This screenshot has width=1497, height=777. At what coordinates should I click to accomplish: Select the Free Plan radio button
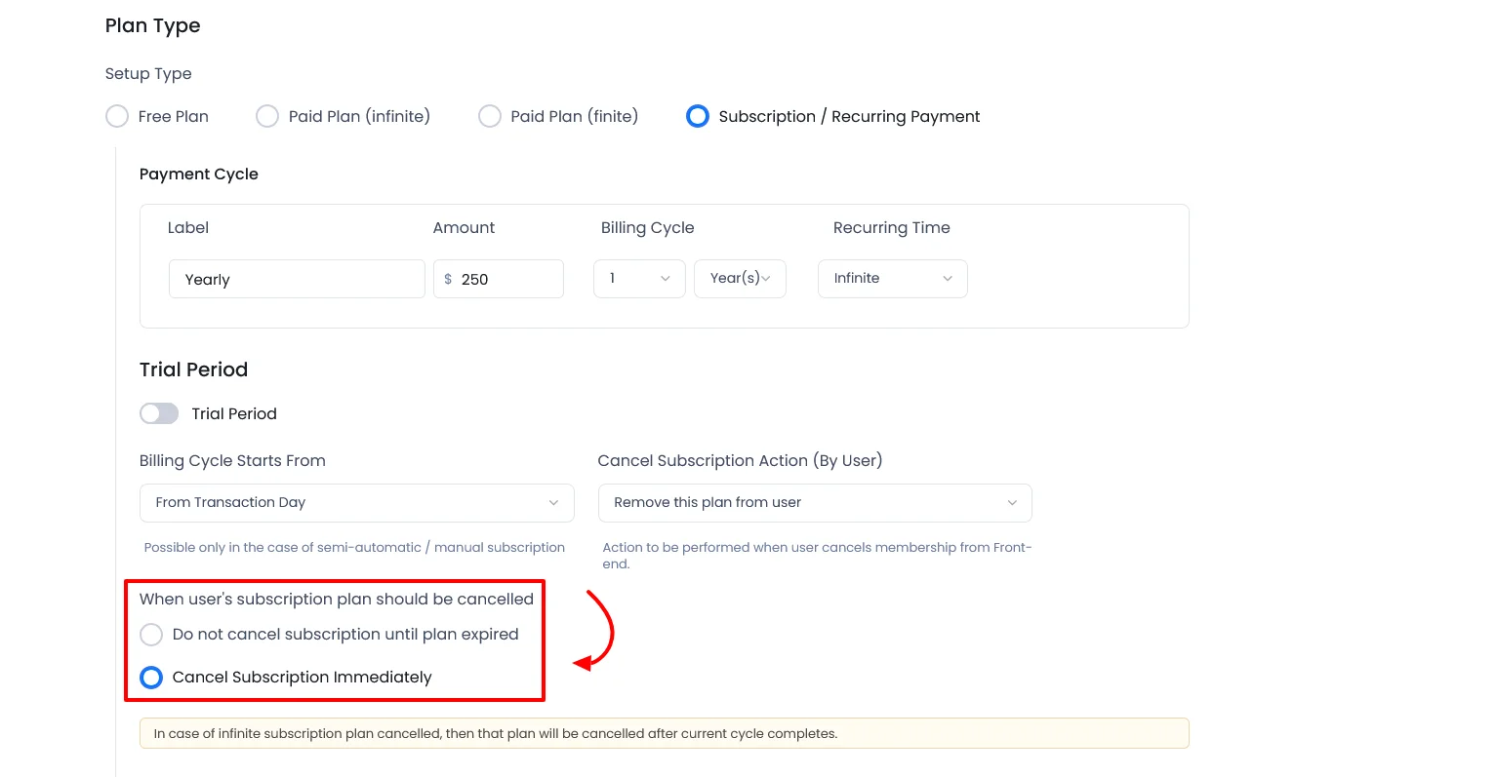(117, 117)
